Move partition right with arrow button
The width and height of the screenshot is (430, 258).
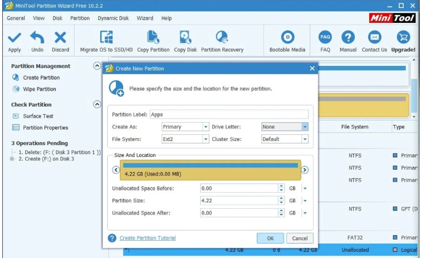[304, 170]
